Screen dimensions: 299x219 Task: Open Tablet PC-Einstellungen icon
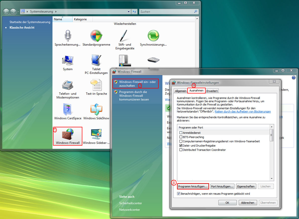[96, 64]
